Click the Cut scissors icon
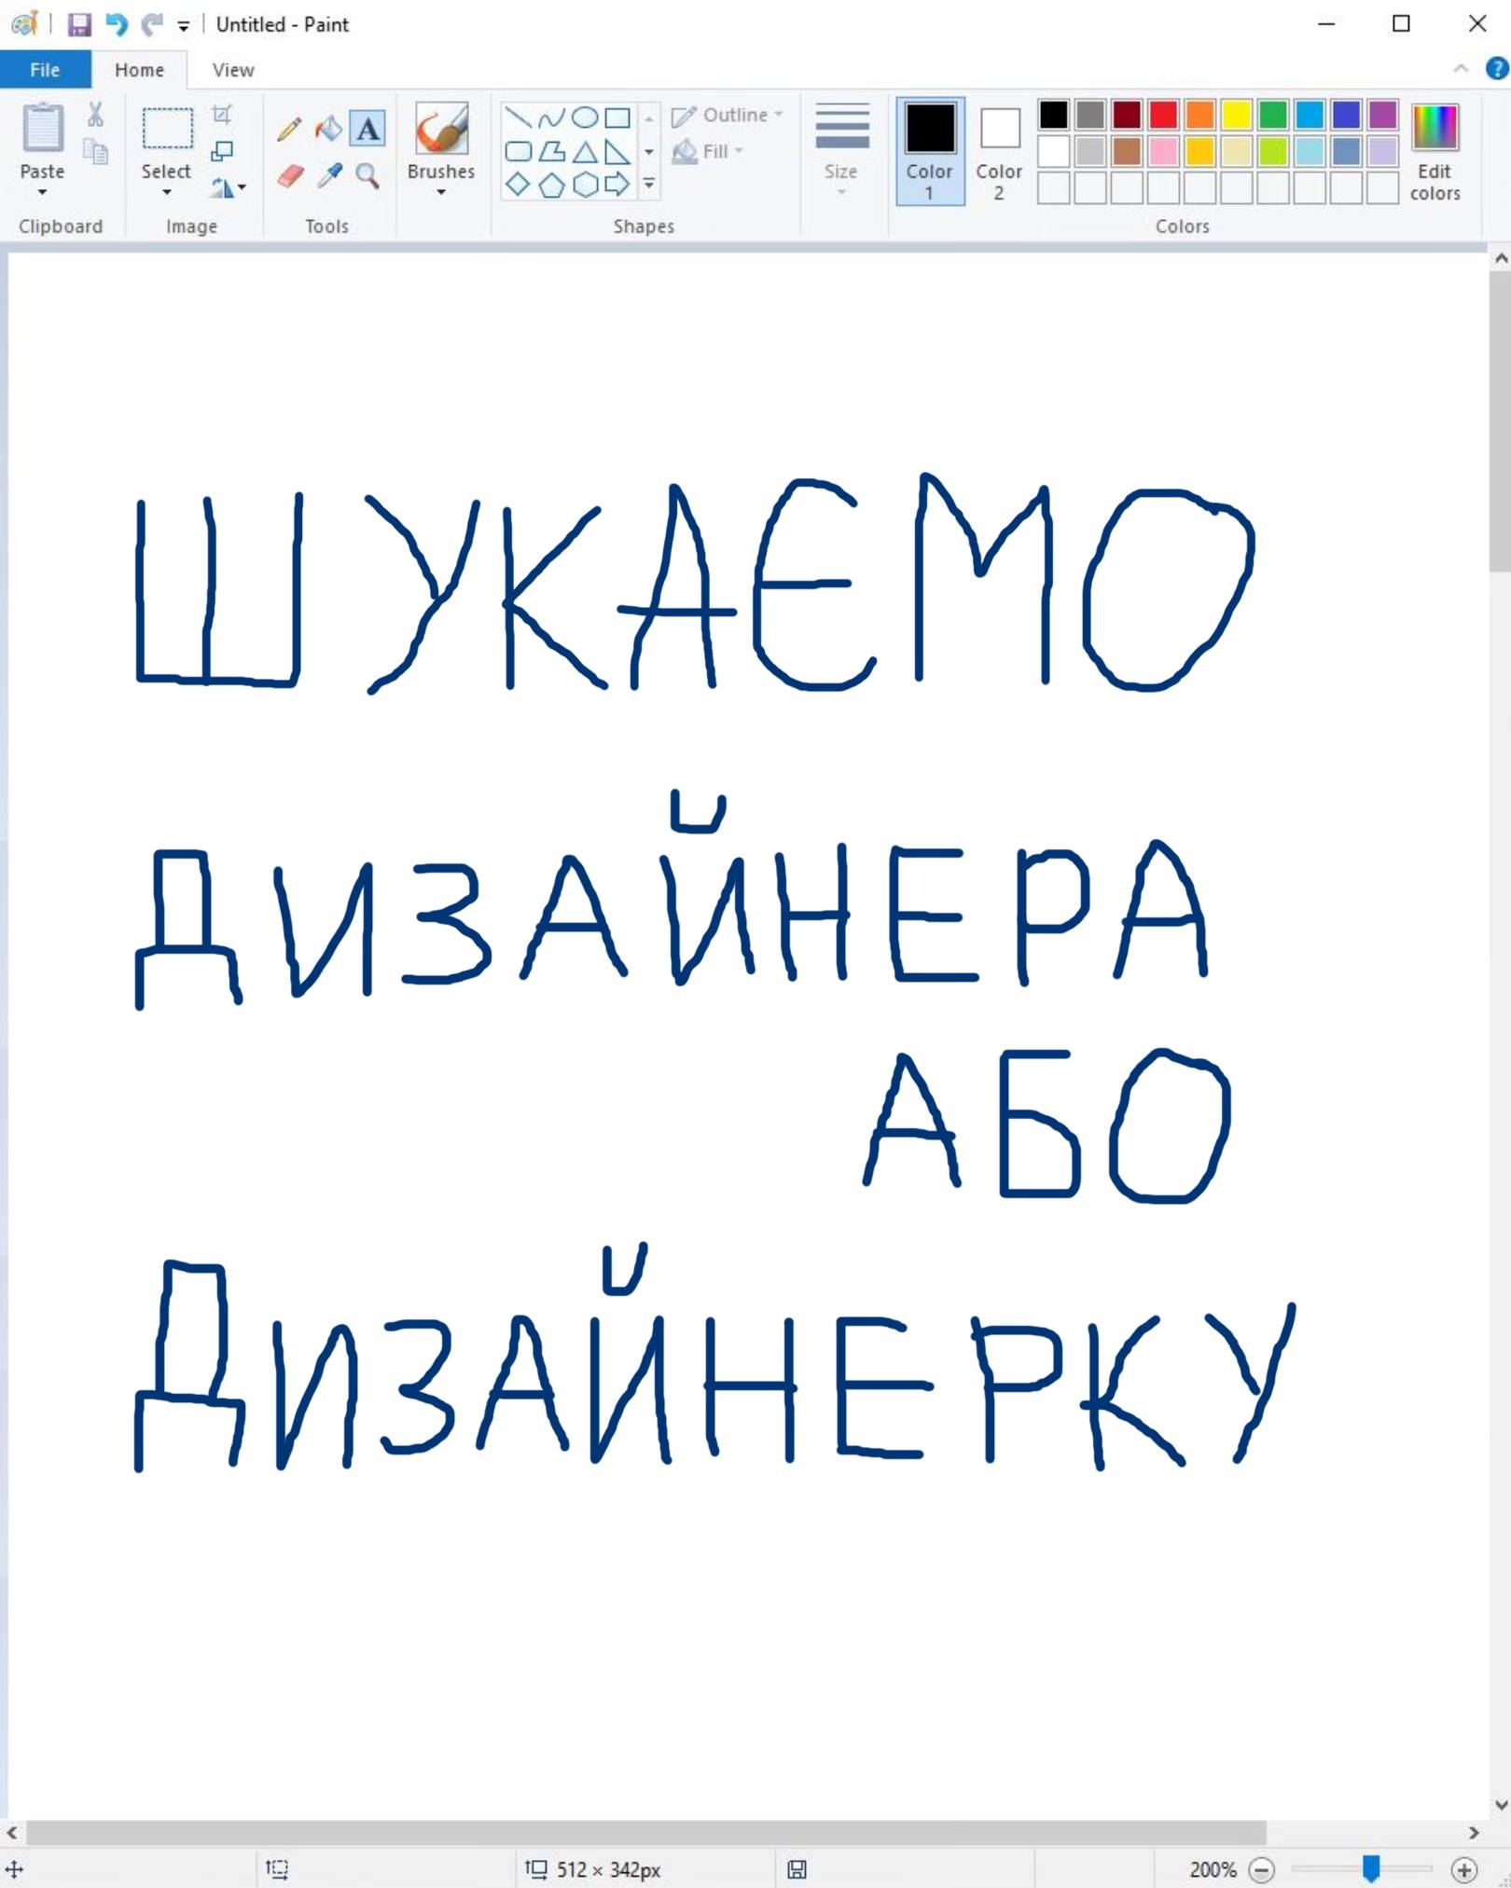Image resolution: width=1511 pixels, height=1888 pixels. point(95,115)
